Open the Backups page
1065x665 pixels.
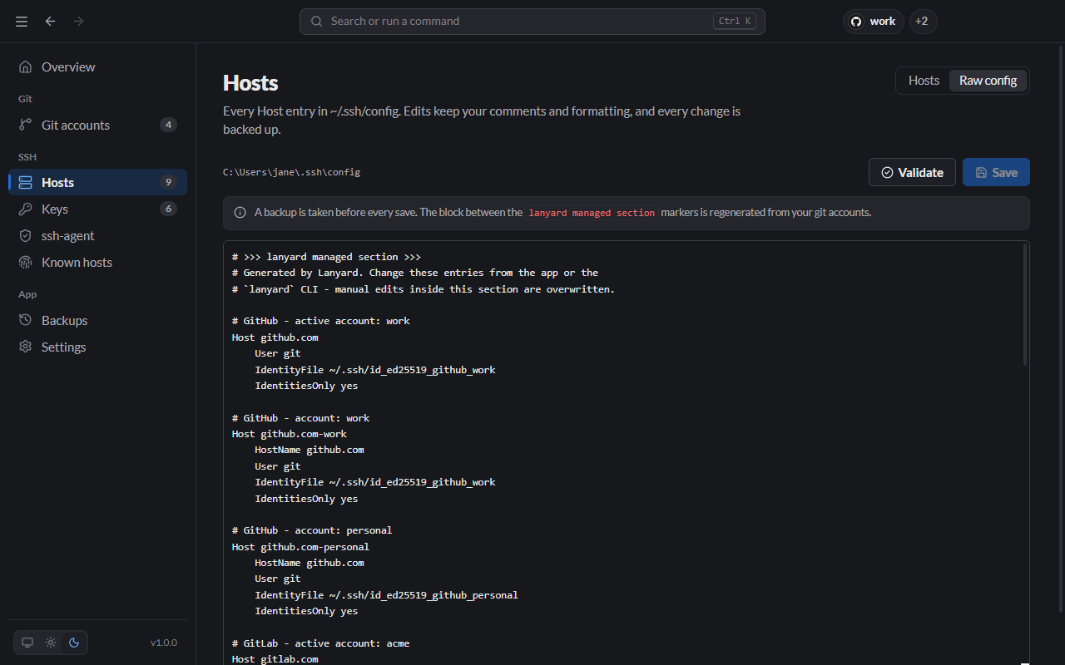98,320
